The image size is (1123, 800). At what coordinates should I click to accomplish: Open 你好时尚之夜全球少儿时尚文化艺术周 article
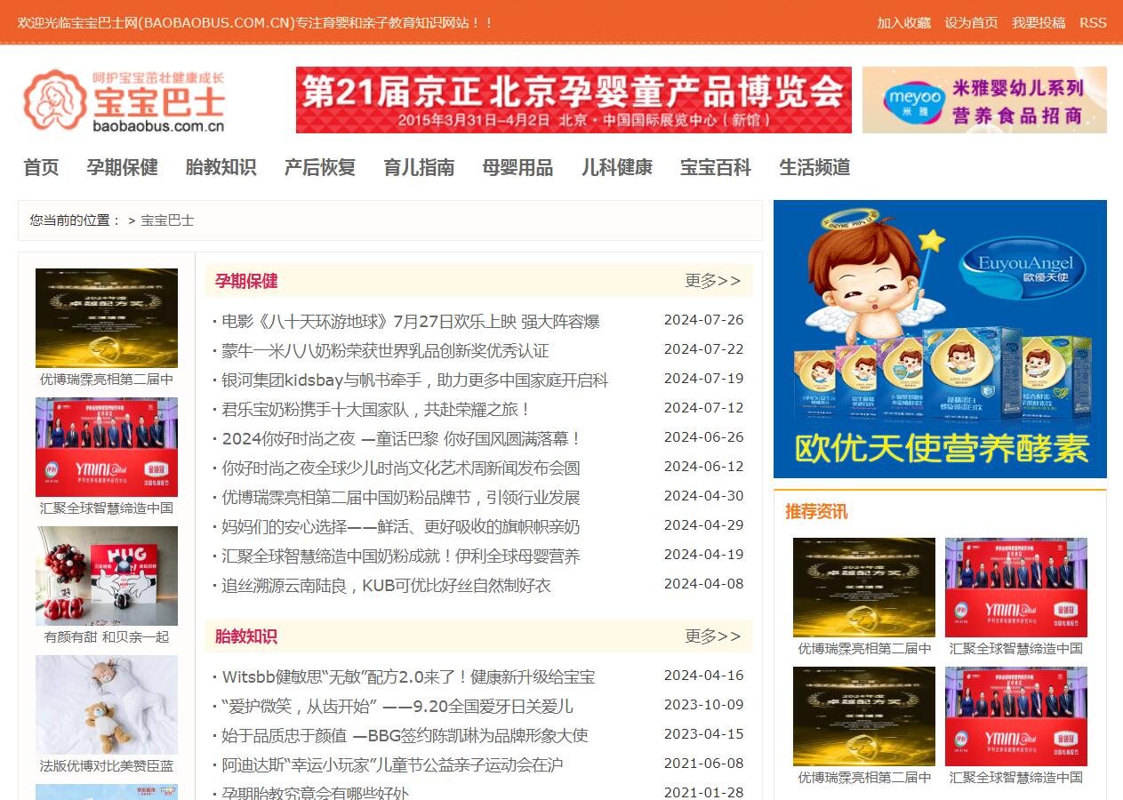401,468
